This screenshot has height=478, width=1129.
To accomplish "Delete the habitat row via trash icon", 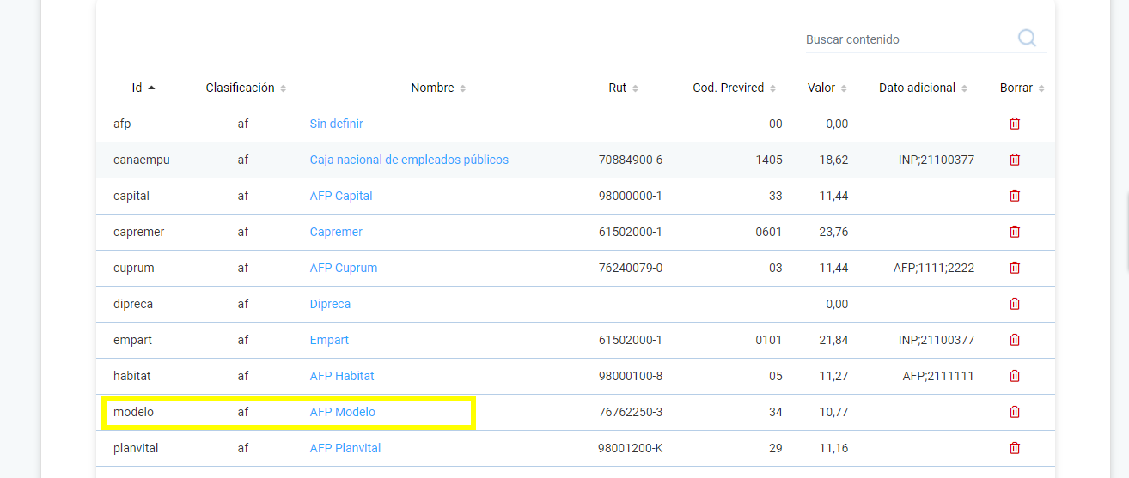I will pyautogui.click(x=1015, y=376).
